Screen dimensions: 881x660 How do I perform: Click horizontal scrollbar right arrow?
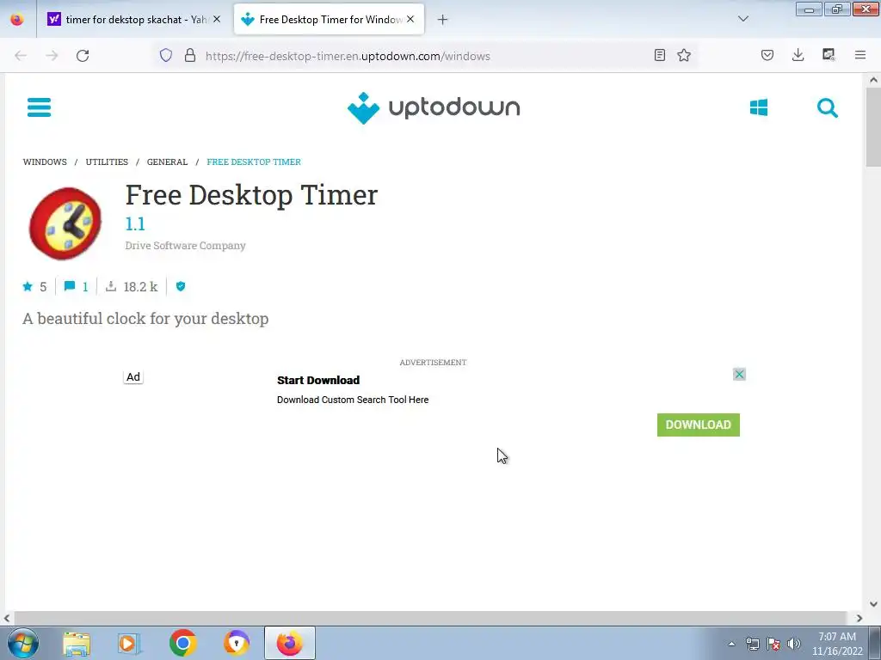[x=859, y=619]
